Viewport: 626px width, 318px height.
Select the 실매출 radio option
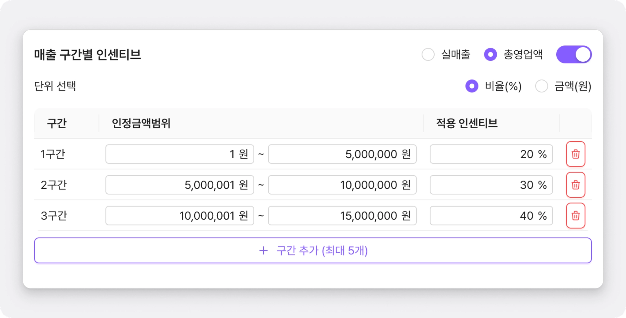428,55
